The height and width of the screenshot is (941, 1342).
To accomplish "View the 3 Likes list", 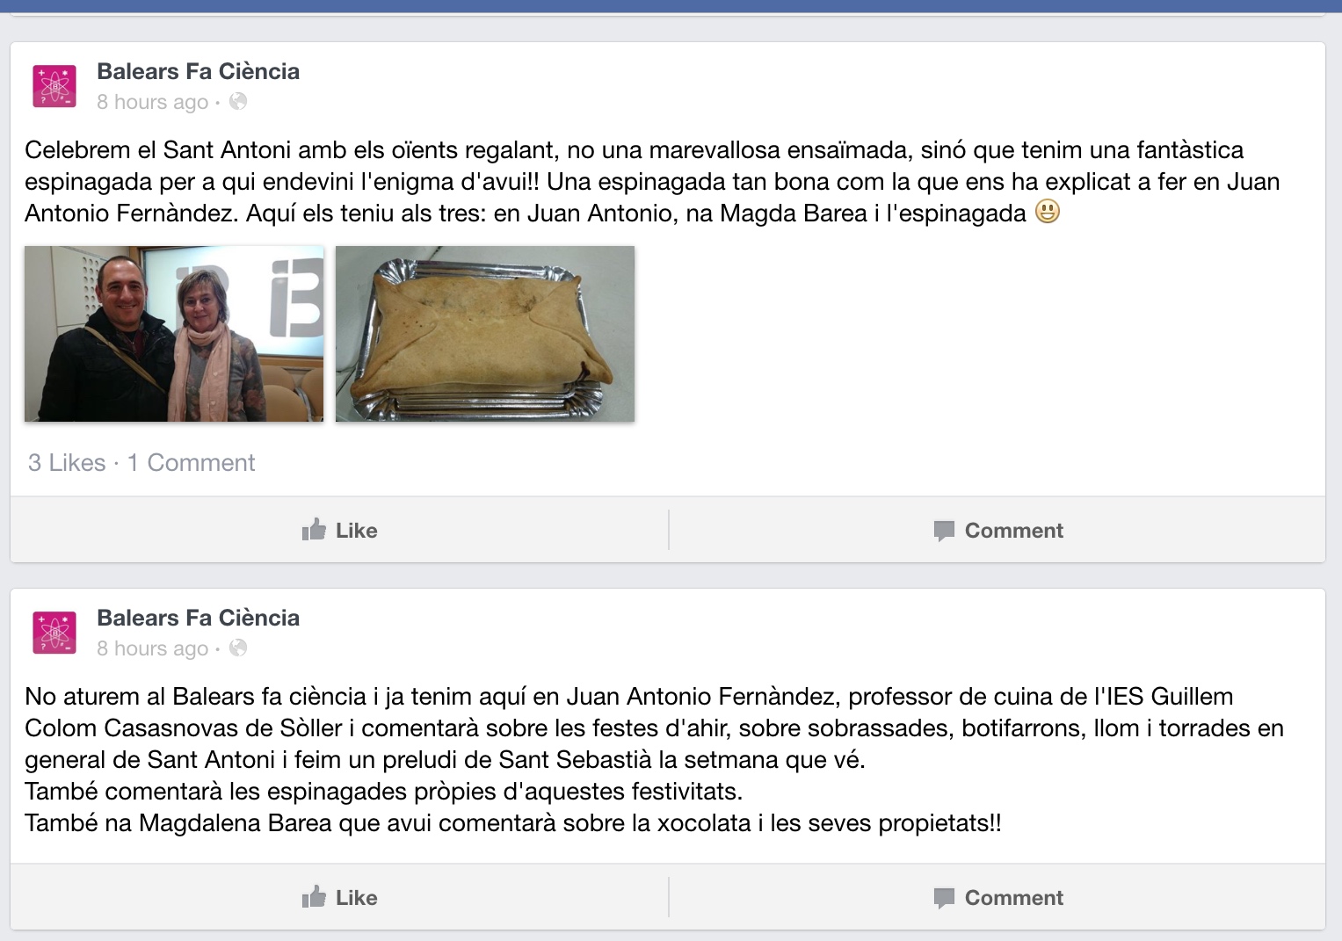I will 67,463.
